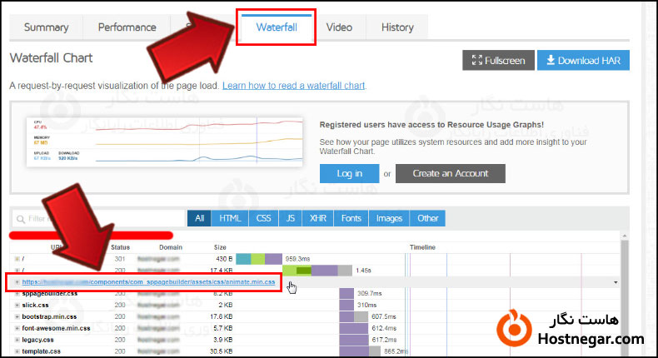Image resolution: width=658 pixels, height=358 pixels.
Task: Click the Status column header
Action: coord(121,247)
